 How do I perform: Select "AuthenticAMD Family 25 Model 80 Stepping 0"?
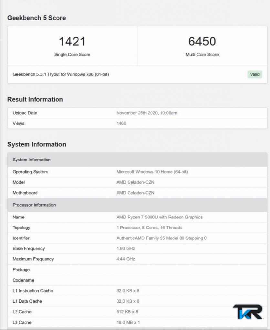[161, 238]
